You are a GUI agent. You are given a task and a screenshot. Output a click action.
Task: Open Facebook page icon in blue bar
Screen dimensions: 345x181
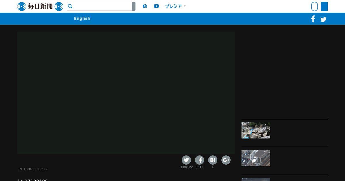[x=313, y=19]
